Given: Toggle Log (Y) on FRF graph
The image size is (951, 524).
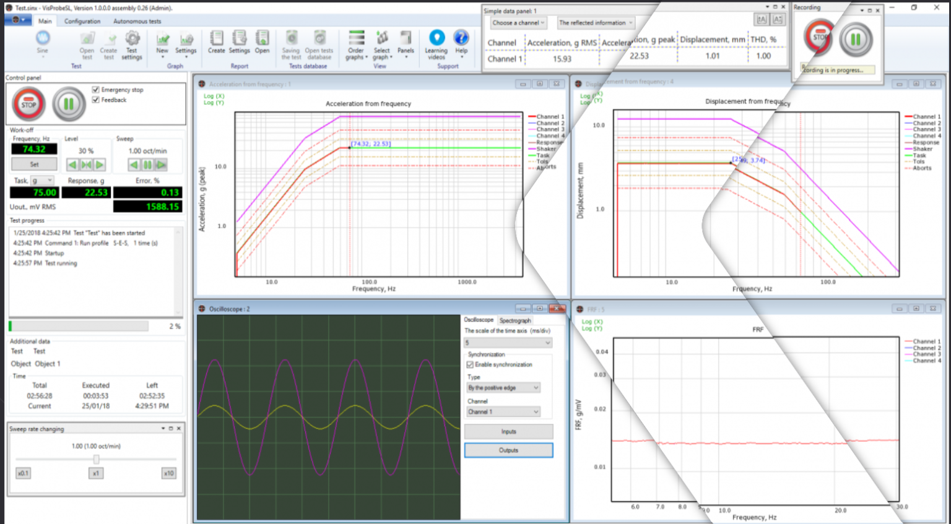Looking at the screenshot, I should coord(592,328).
